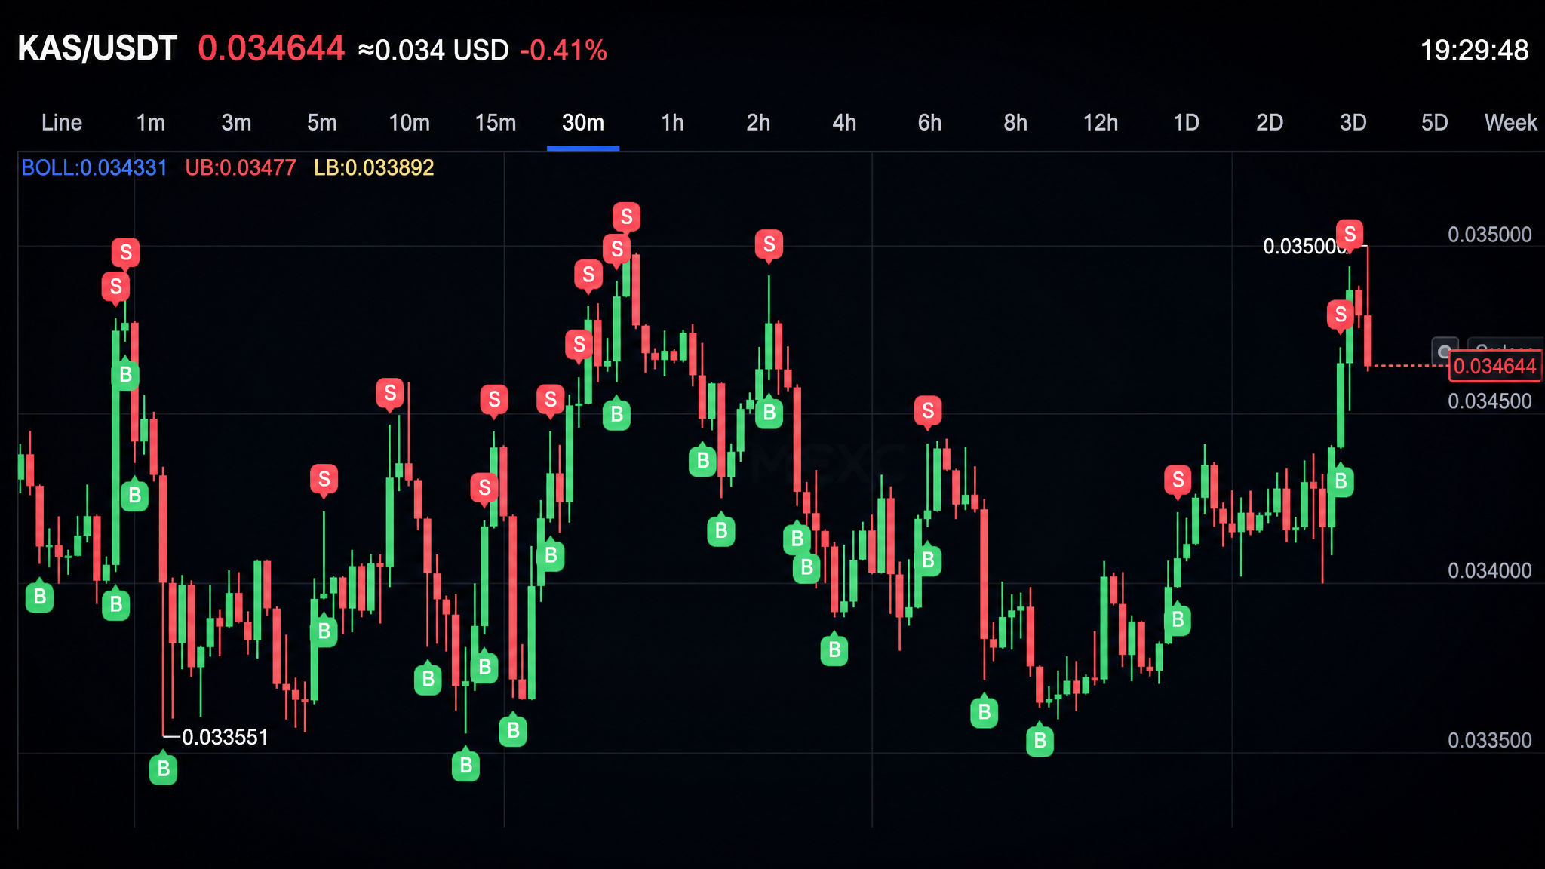Choose the 5m interval
The width and height of the screenshot is (1545, 869).
tap(322, 122)
